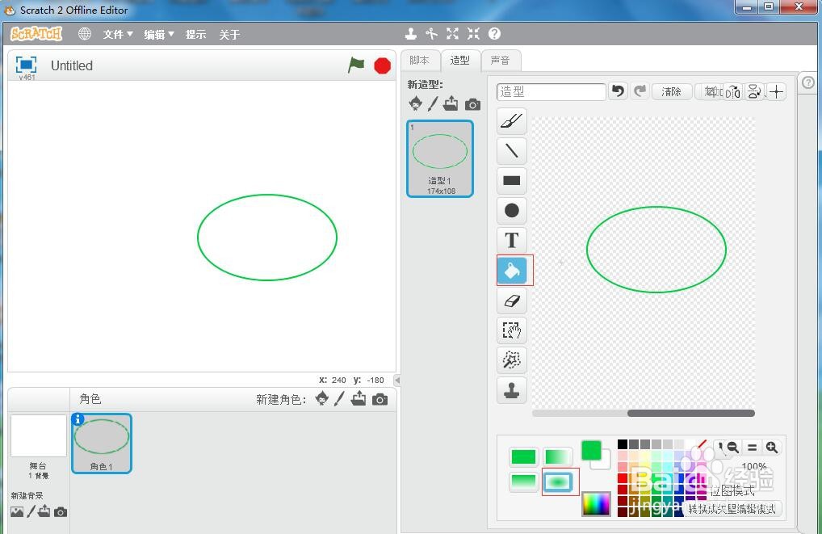Flip the costume up-down
Viewport: 822px width, 534px height.
coord(754,92)
